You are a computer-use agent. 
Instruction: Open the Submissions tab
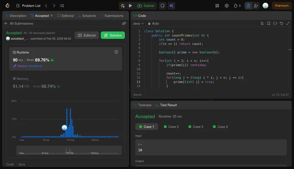pyautogui.click(x=112, y=16)
